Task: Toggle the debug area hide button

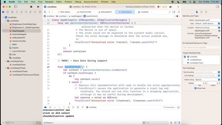Action: 178,107
